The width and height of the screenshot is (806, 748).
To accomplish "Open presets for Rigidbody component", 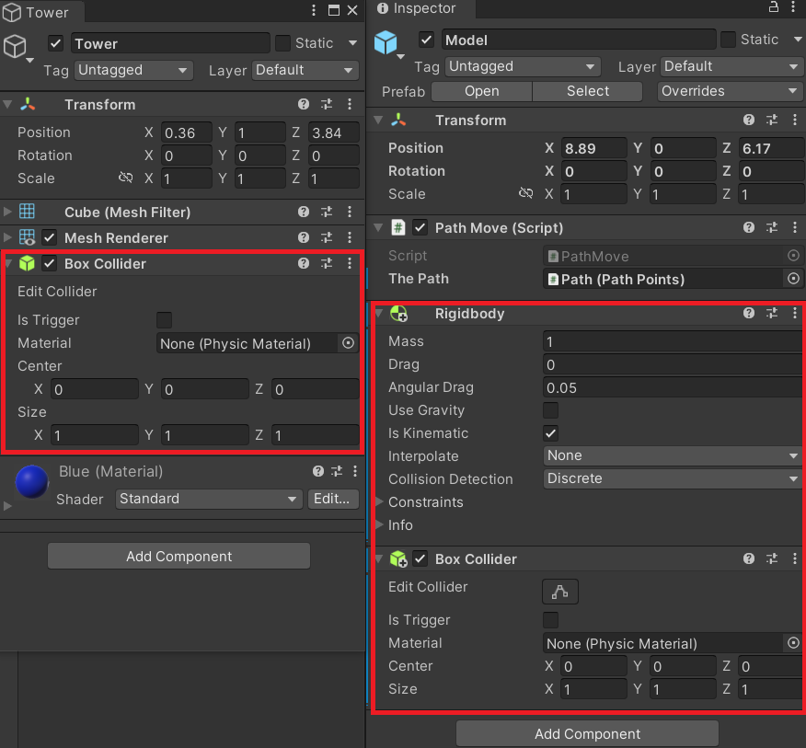I will [x=772, y=313].
